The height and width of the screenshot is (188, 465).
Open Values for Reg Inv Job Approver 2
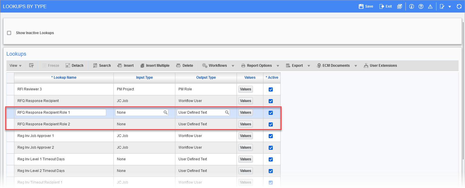(246, 147)
